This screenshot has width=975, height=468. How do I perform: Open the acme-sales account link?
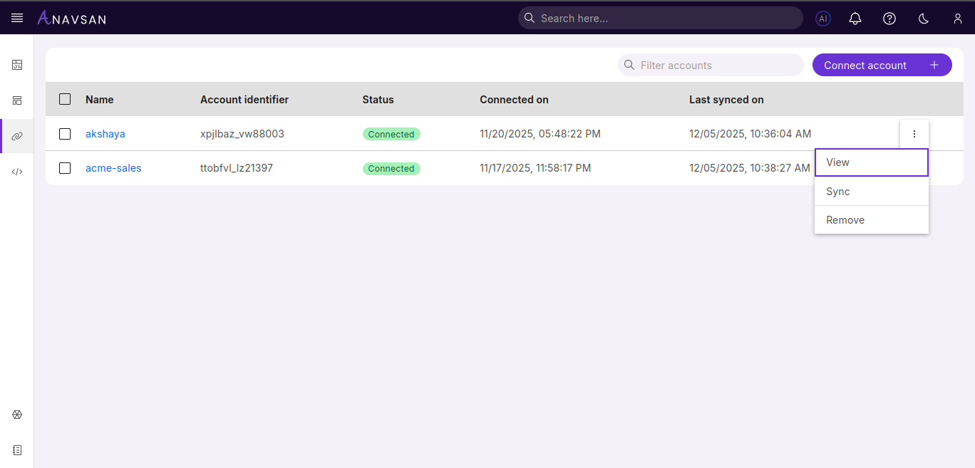[113, 168]
